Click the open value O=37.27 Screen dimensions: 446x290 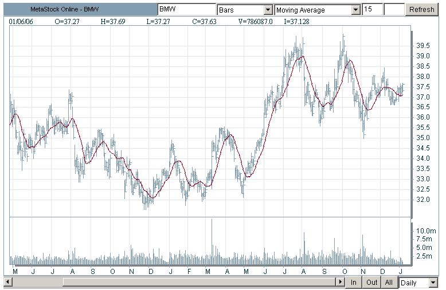(67, 22)
